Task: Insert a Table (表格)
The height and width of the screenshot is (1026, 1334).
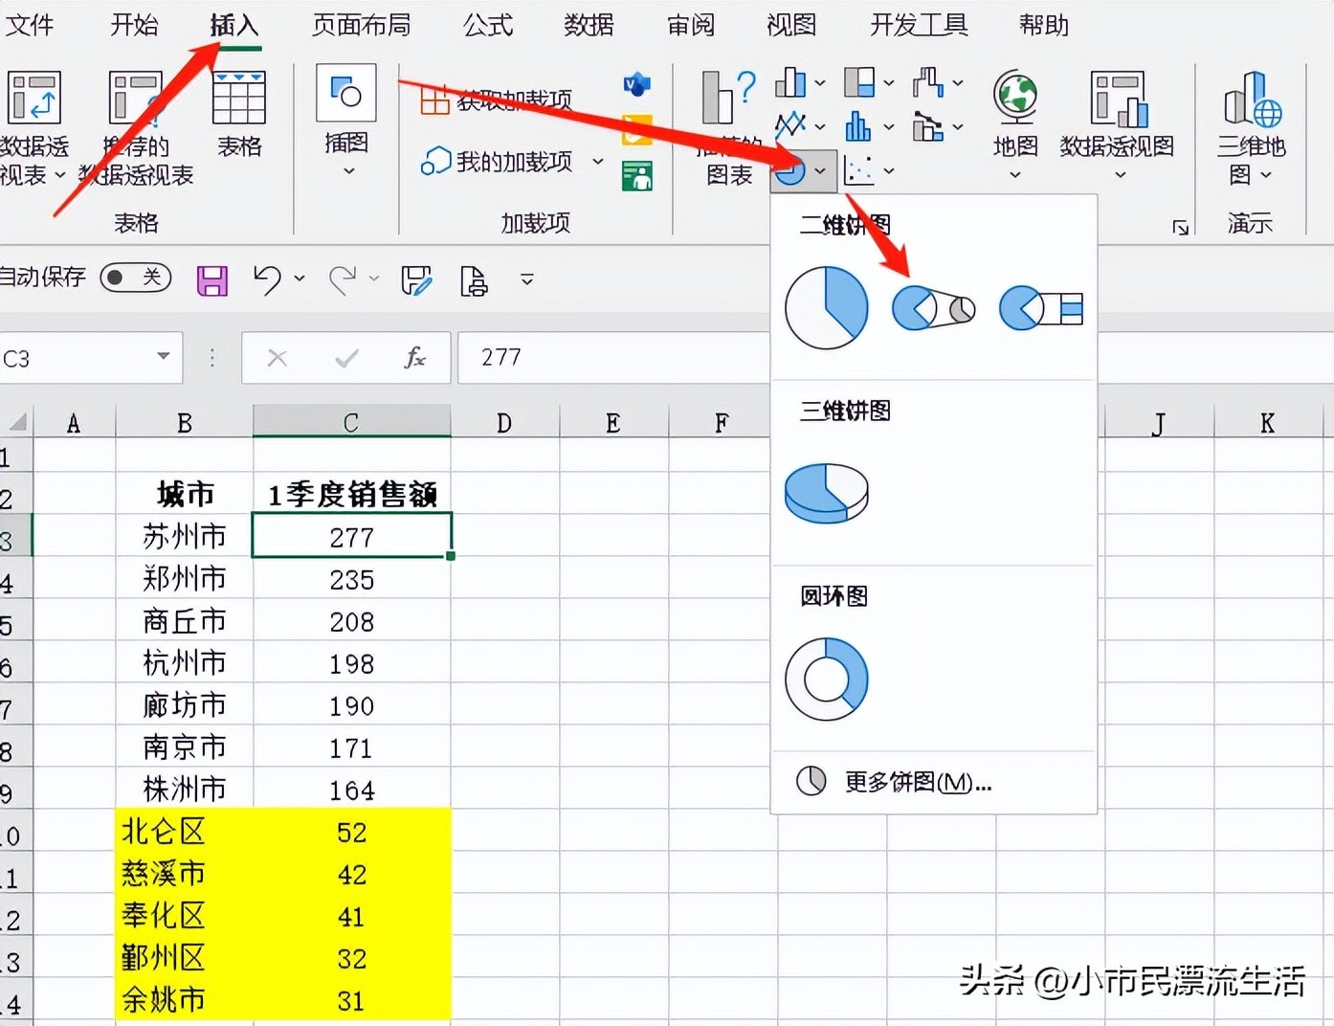Action: tap(239, 113)
